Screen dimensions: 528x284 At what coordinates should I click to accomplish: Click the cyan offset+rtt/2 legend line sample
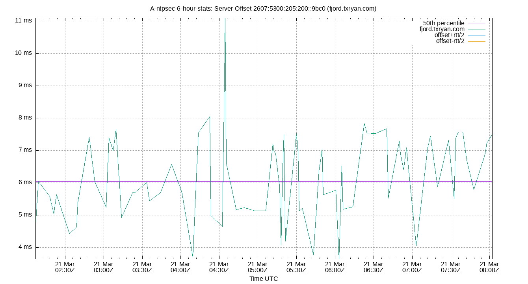(x=478, y=35)
